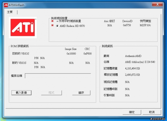Click the Image Size value 0x10000
167x121 pixels.
71,54
